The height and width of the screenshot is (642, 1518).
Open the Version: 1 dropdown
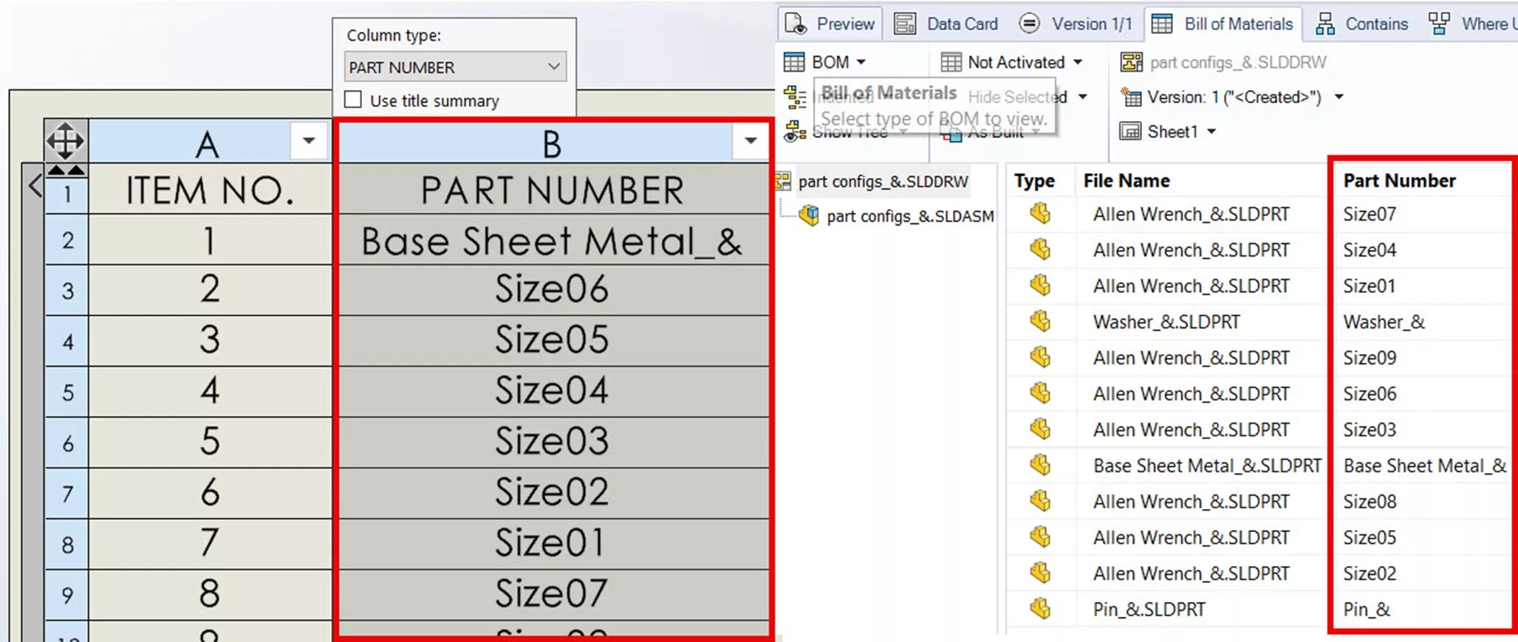point(1232,97)
